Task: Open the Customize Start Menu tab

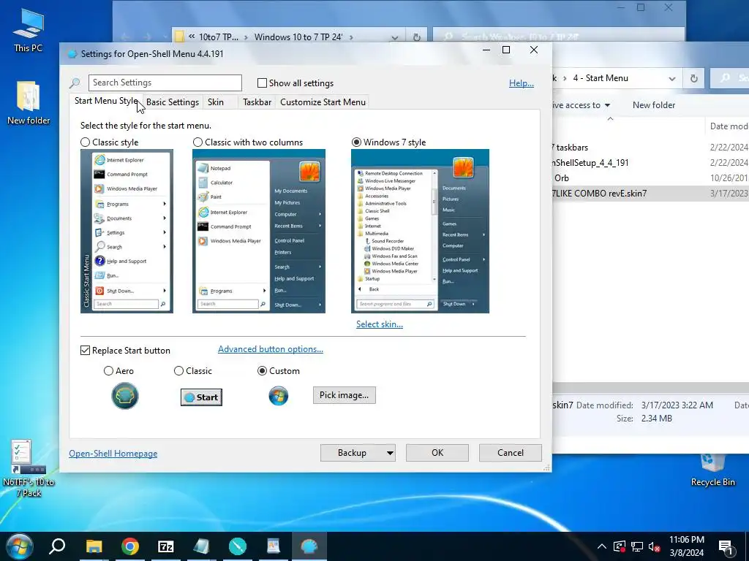Action: [x=323, y=102]
